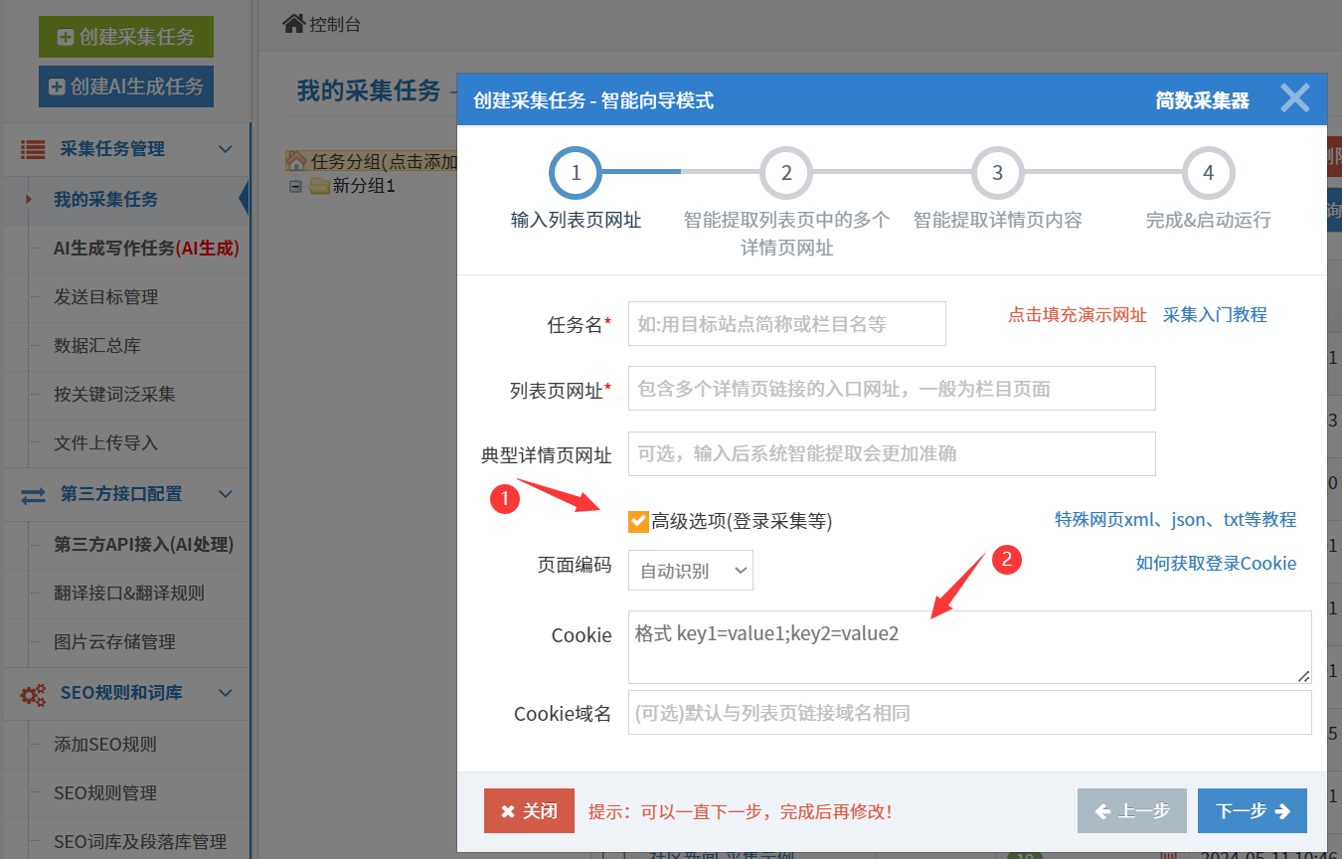Open the 采集入门教程 link

[1215, 315]
